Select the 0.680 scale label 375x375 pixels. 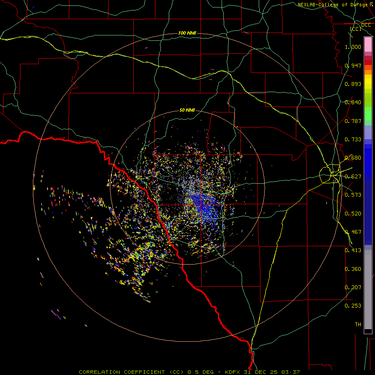[x=353, y=158]
